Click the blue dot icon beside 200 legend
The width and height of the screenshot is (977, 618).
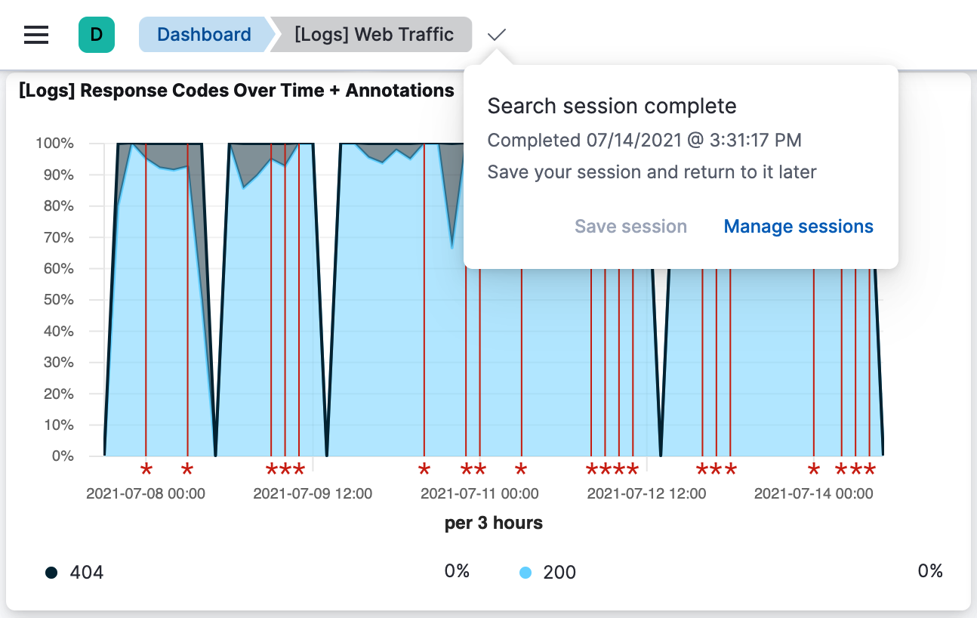click(x=528, y=572)
